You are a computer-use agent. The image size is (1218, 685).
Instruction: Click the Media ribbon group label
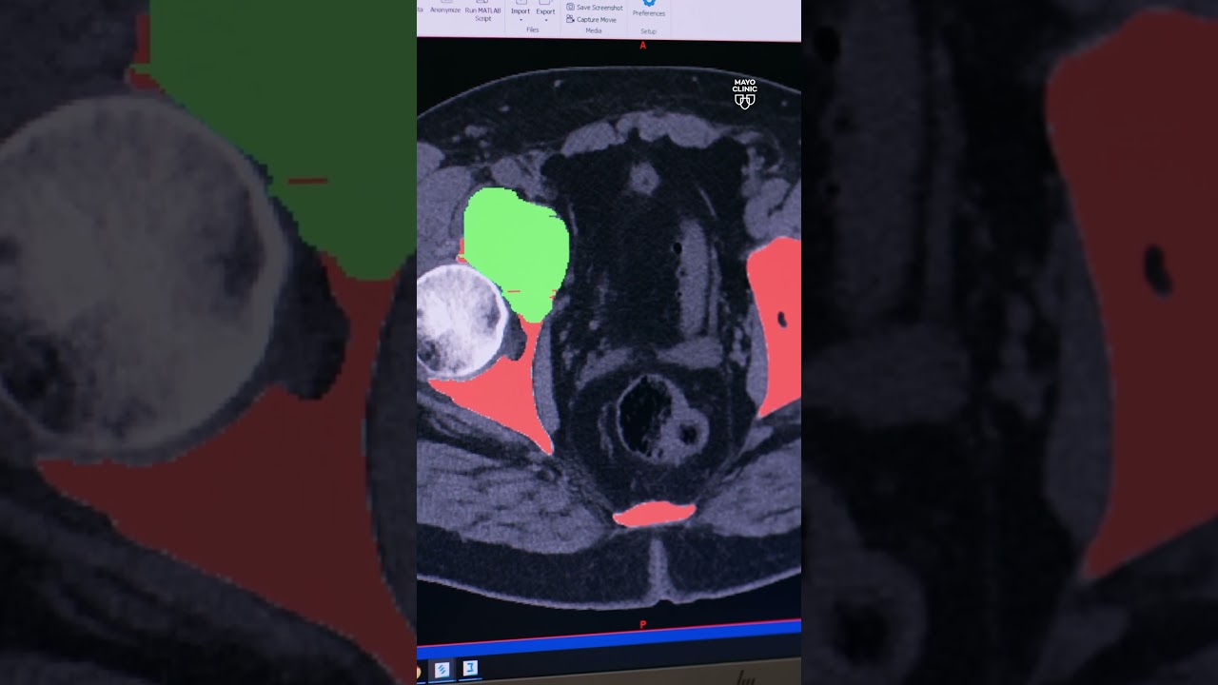click(x=594, y=30)
